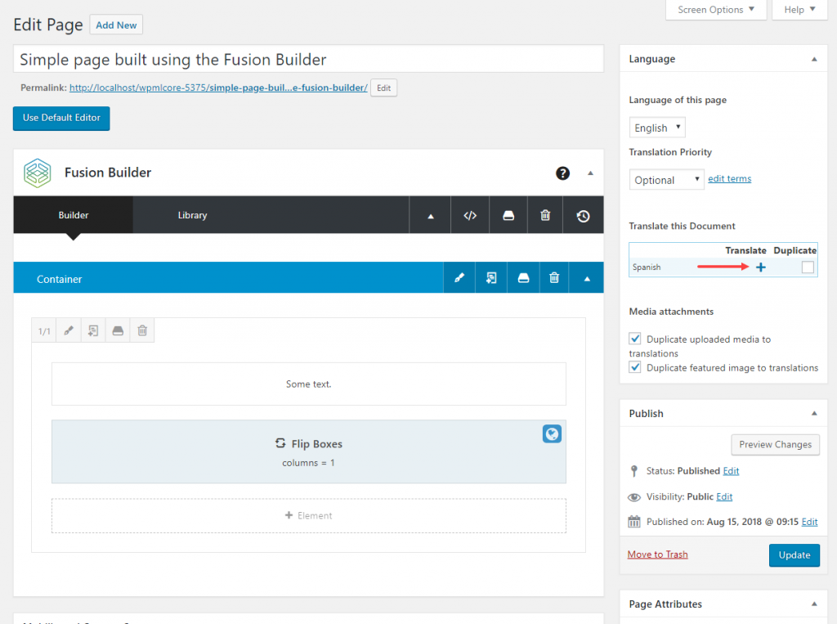The width and height of the screenshot is (837, 624).
Task: Uncheck Duplicate featured image to translations
Action: pos(634,367)
